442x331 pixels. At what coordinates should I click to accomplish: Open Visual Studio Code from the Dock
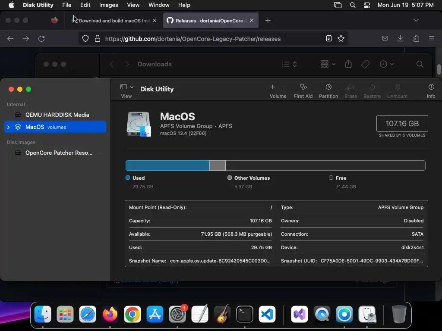pyautogui.click(x=267, y=314)
